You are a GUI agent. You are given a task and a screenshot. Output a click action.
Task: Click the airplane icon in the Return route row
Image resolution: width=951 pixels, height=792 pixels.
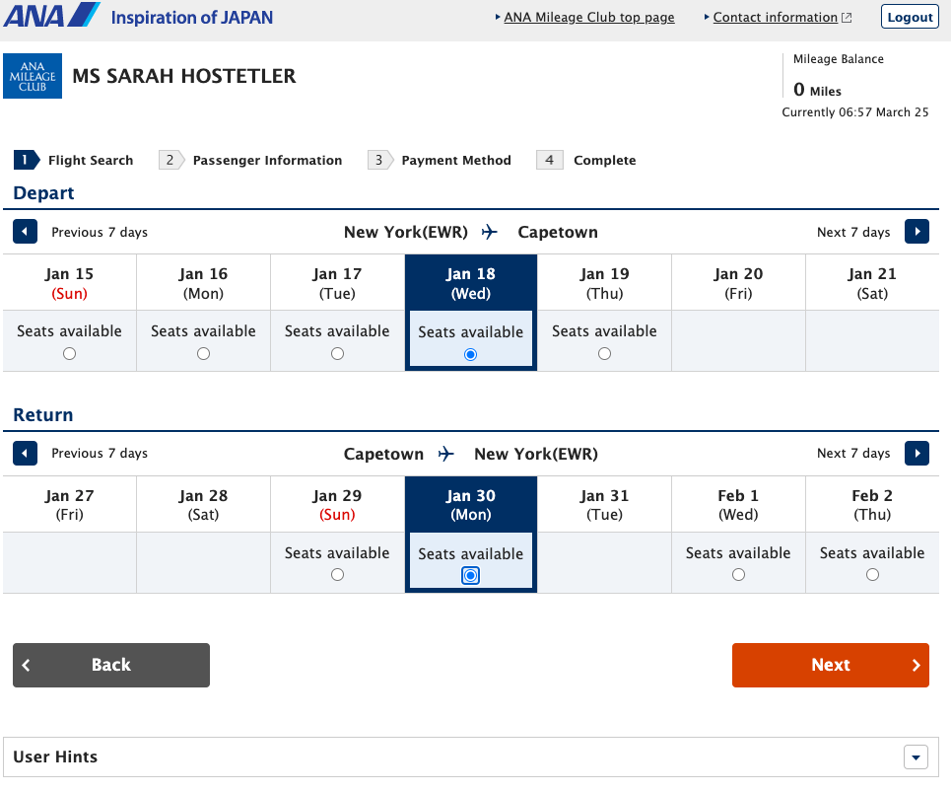click(445, 454)
